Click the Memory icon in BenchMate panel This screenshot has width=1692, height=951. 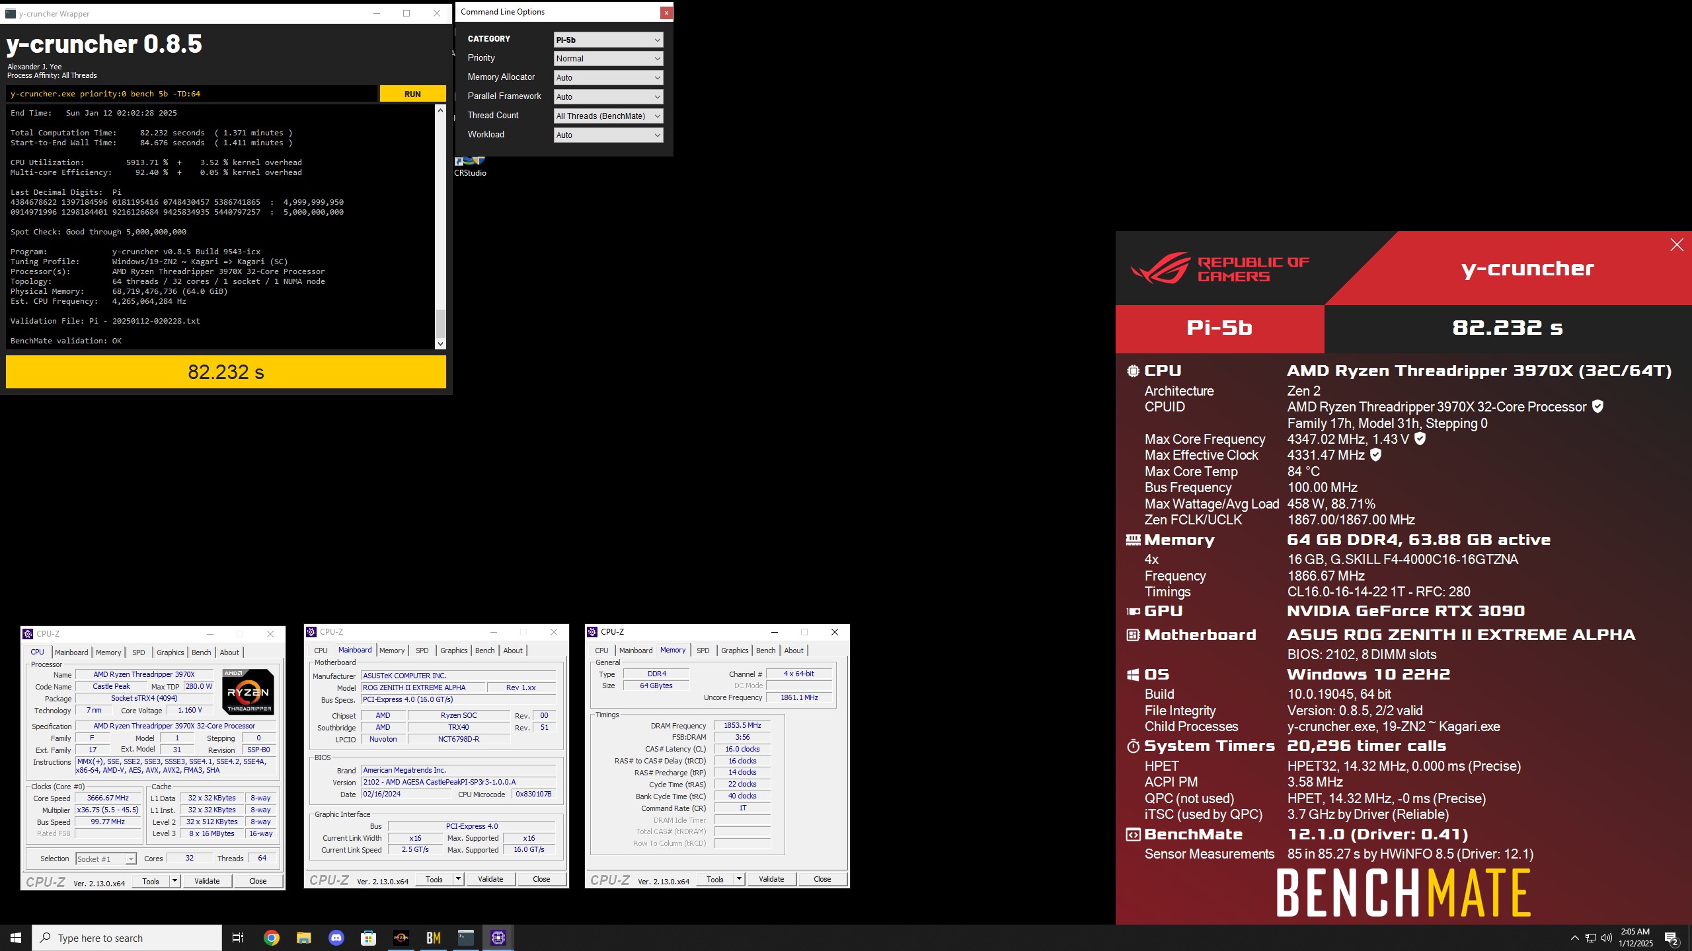click(1133, 540)
